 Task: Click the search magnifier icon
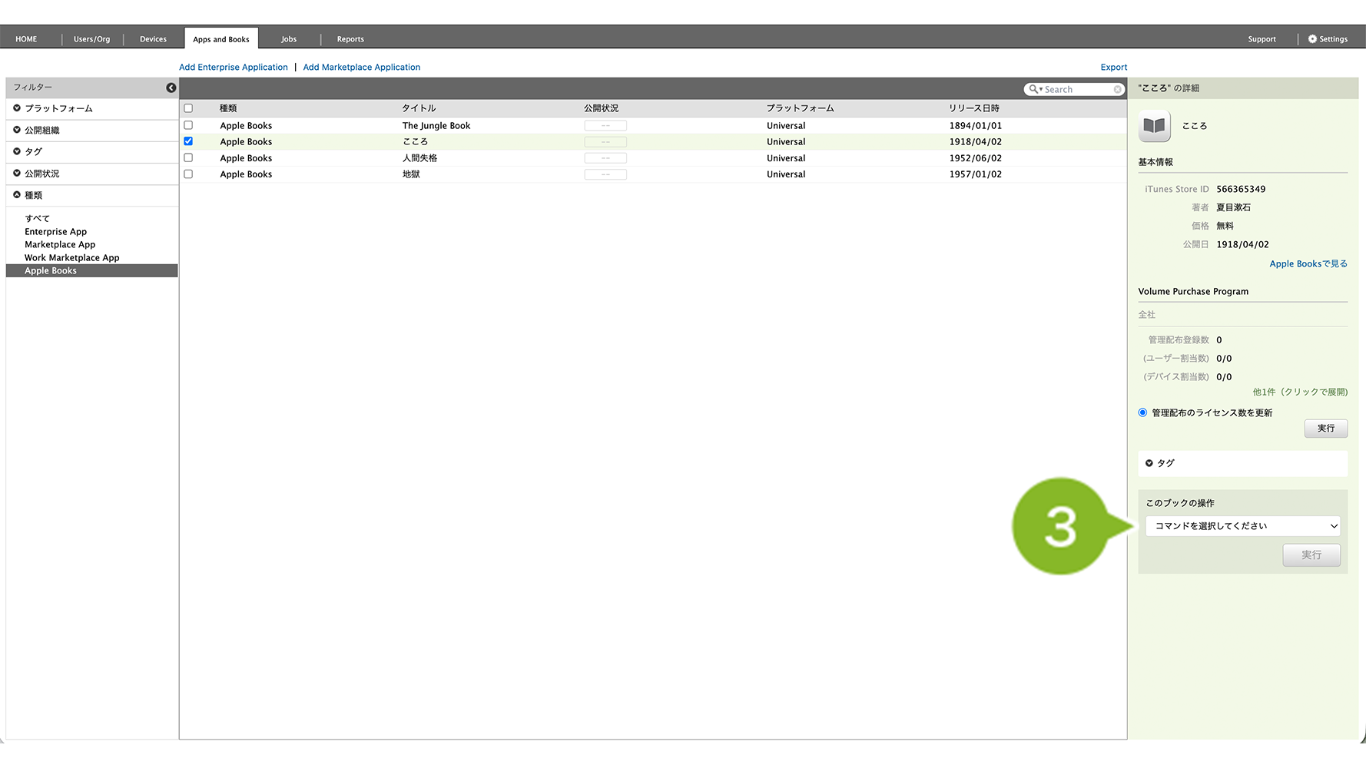point(1034,89)
